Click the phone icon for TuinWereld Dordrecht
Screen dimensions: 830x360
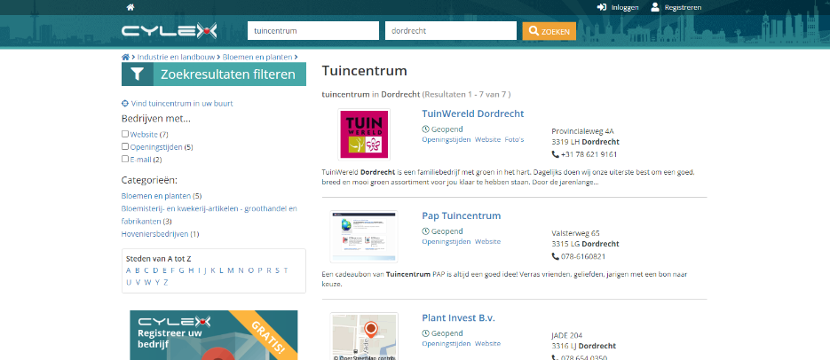(x=556, y=154)
